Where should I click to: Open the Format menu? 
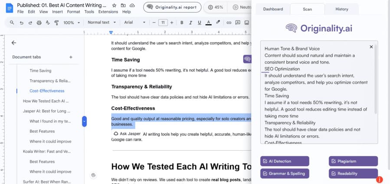point(74,12)
